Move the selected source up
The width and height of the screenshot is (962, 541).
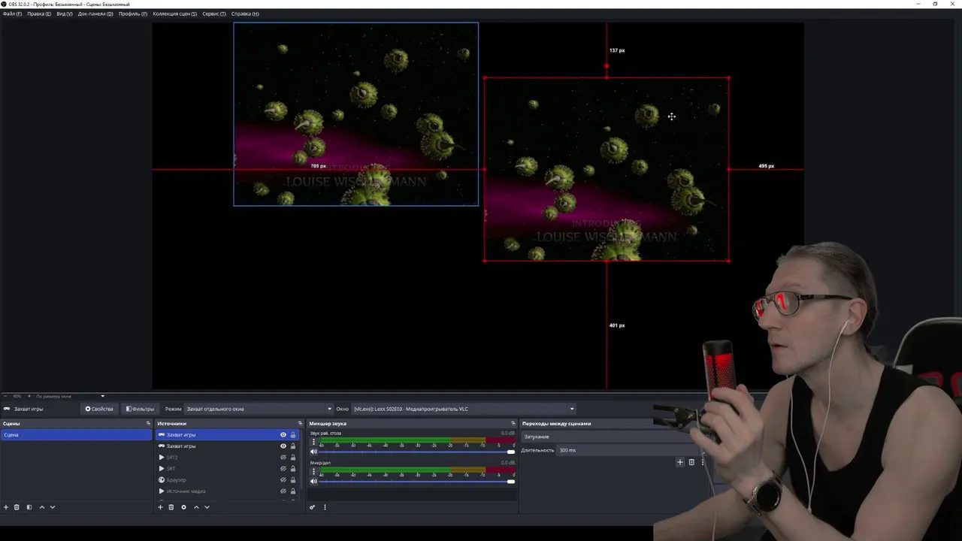pyautogui.click(x=196, y=507)
